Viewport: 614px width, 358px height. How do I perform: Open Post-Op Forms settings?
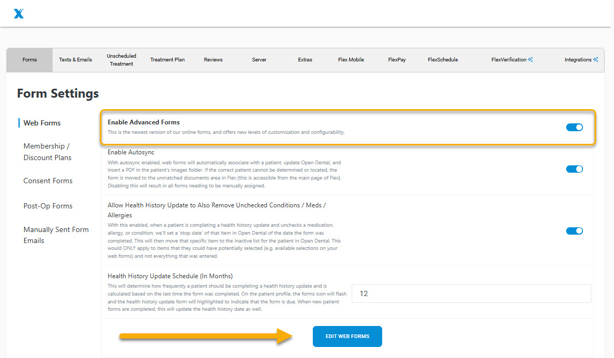pyautogui.click(x=48, y=206)
